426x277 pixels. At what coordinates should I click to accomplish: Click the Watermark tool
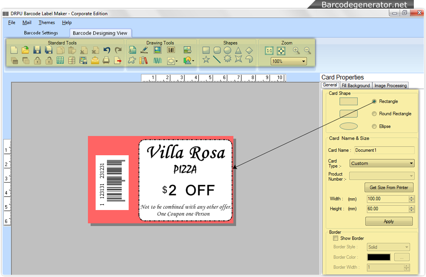click(157, 61)
